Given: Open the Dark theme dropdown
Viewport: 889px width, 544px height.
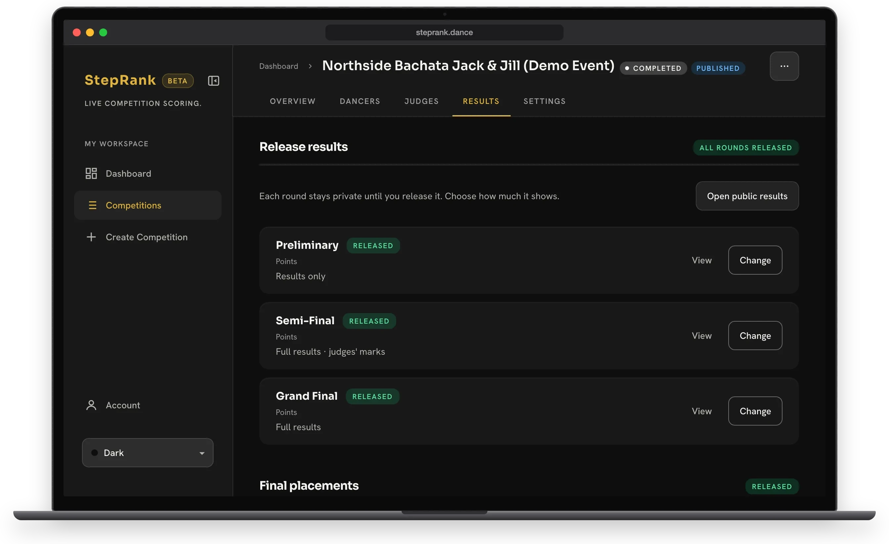Looking at the screenshot, I should pyautogui.click(x=148, y=453).
